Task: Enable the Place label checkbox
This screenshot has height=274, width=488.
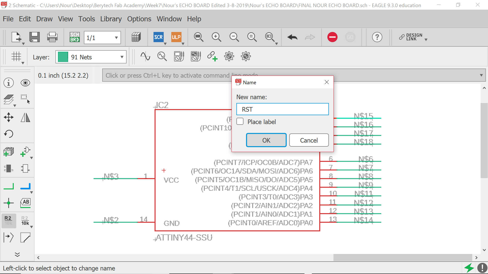Action: (x=240, y=122)
